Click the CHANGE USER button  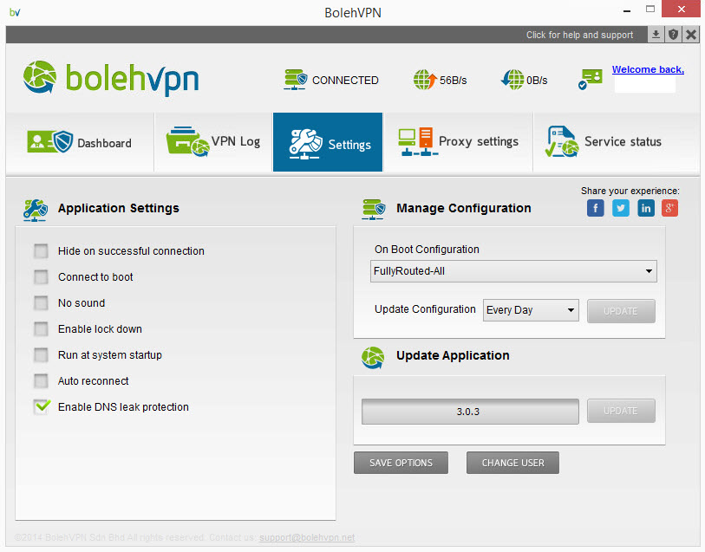coord(513,463)
